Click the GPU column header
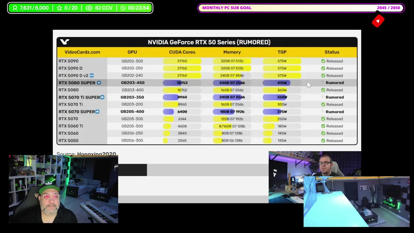The height and width of the screenshot is (233, 414). point(132,52)
